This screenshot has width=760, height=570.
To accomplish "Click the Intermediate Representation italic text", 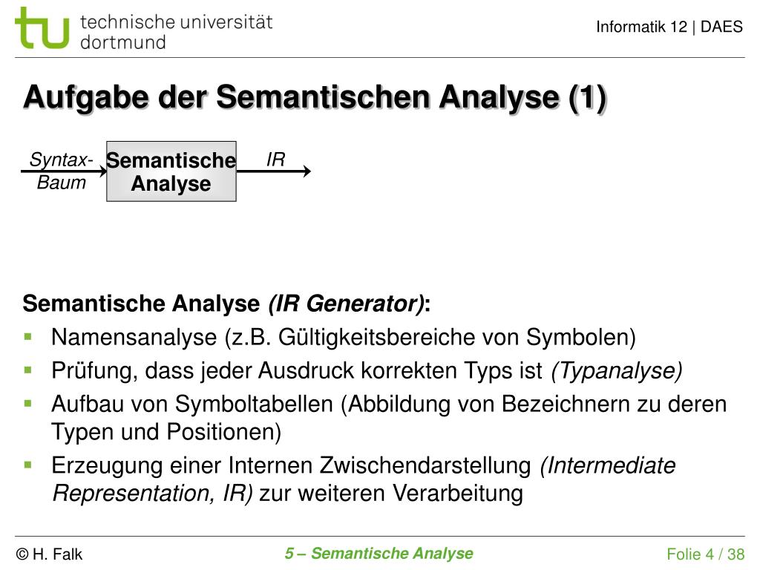I will point(364,479).
